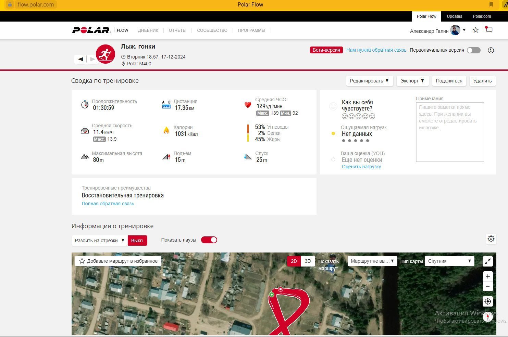Click the perceived load dots rating
Viewport: 508px width, 337px height.
(x=356, y=141)
